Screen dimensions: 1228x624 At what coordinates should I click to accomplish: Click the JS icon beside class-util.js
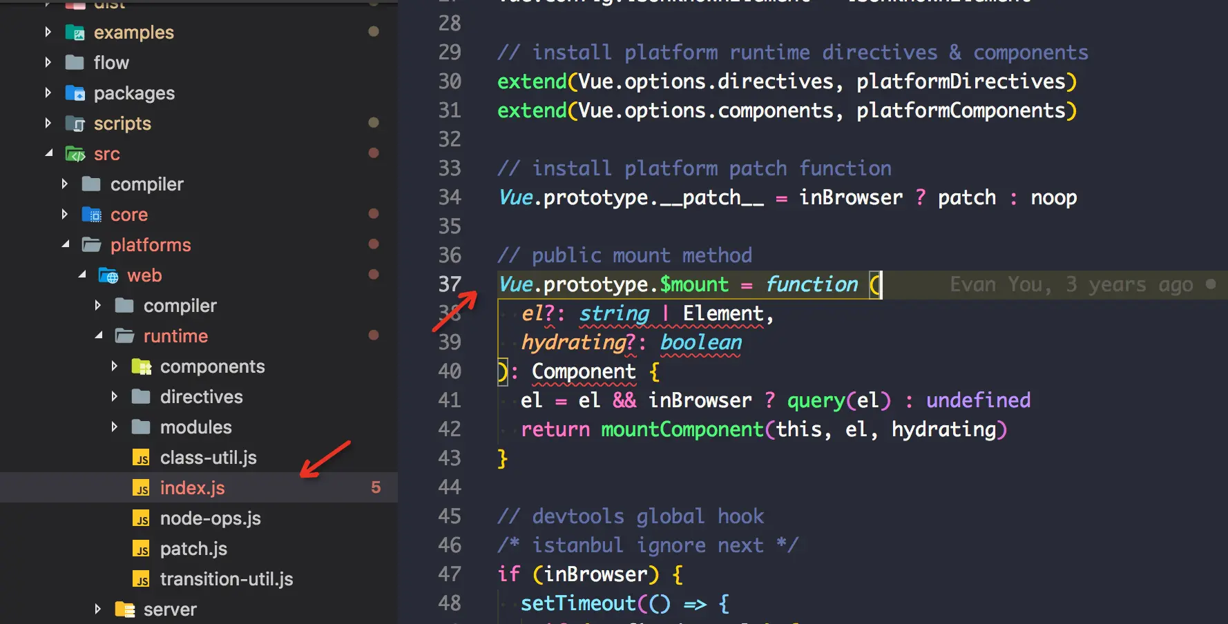[141, 458]
